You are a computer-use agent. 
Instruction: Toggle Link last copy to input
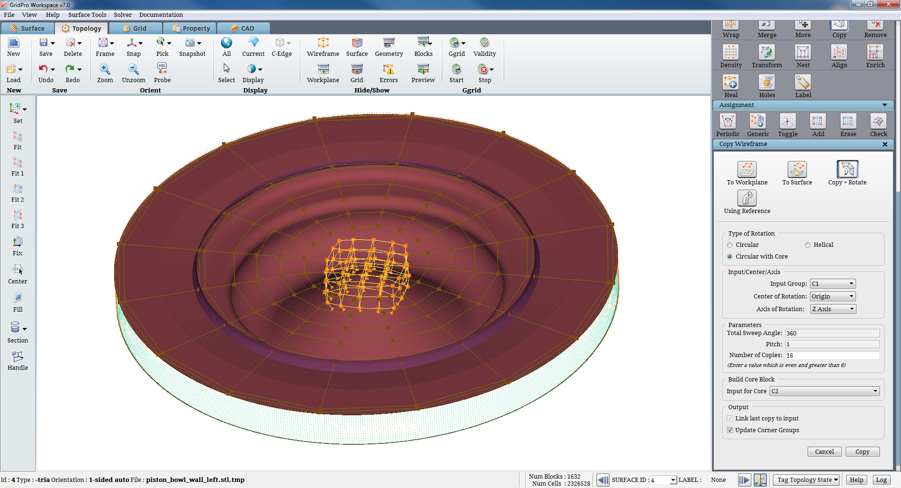point(730,419)
